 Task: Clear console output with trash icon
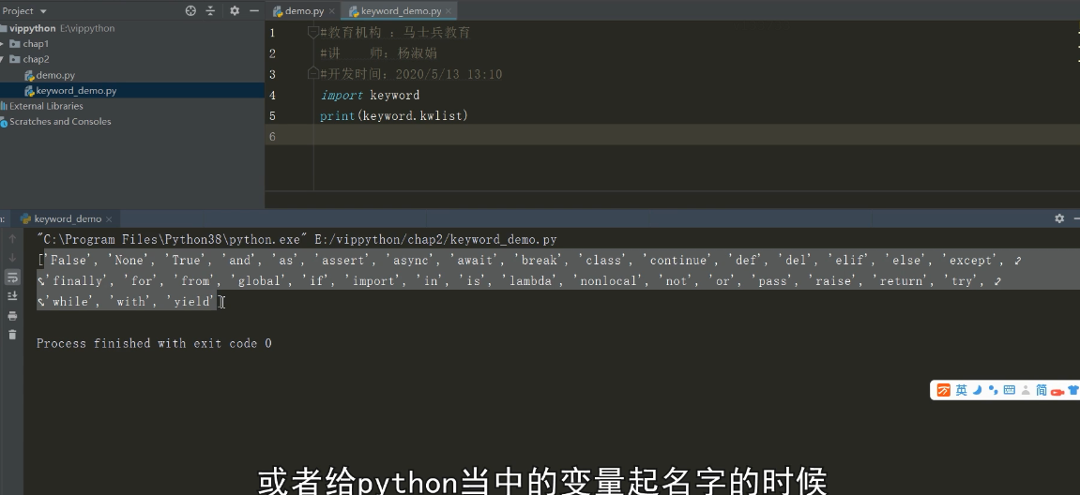(12, 335)
